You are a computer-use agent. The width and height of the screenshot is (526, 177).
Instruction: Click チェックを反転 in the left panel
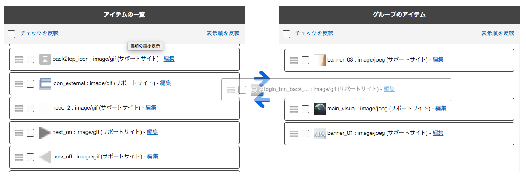(x=39, y=33)
